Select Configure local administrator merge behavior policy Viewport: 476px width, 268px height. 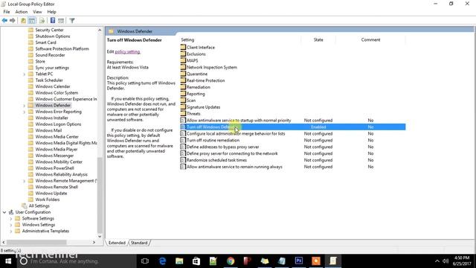tap(292, 134)
